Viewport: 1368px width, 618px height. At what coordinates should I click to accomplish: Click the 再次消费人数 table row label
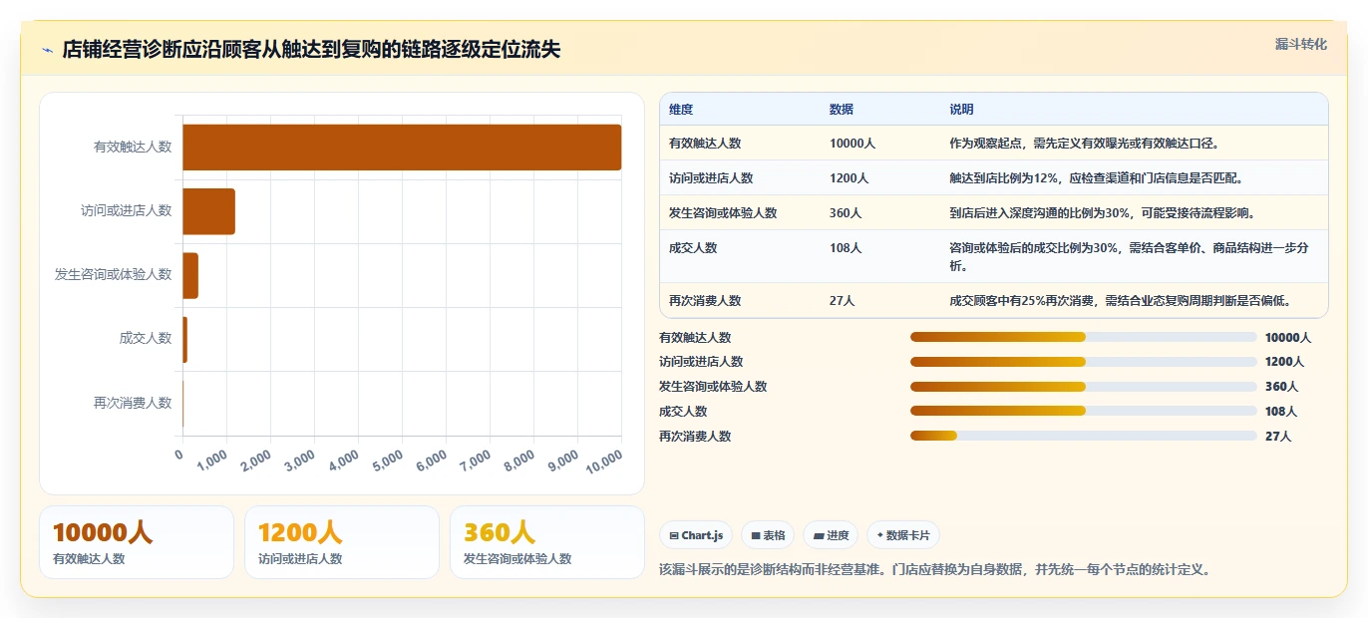point(705,301)
